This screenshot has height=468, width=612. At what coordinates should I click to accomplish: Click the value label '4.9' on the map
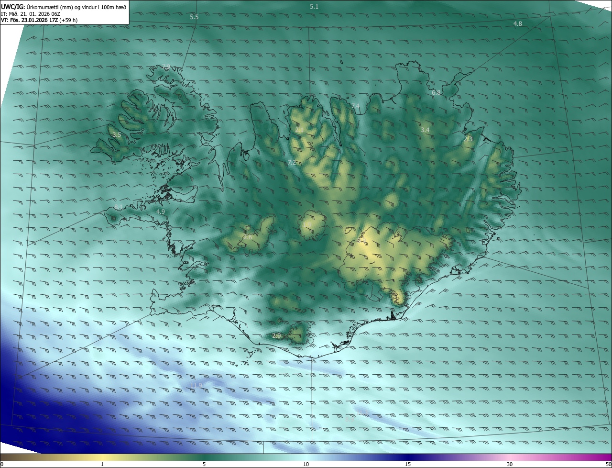(x=161, y=211)
